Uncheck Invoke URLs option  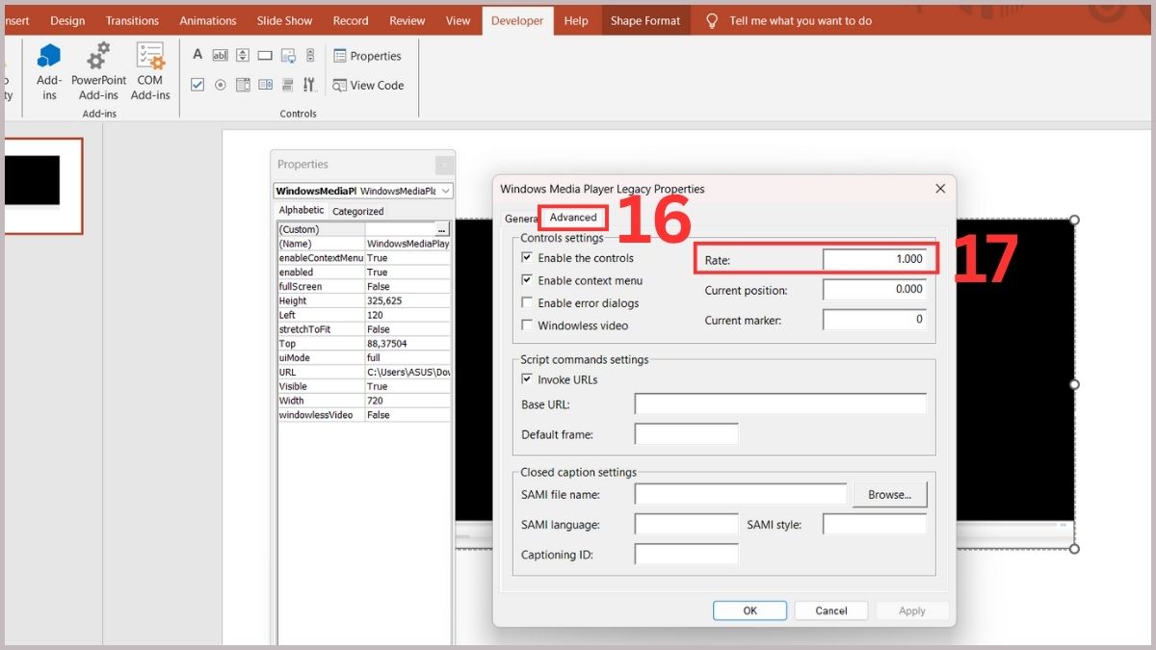click(527, 378)
